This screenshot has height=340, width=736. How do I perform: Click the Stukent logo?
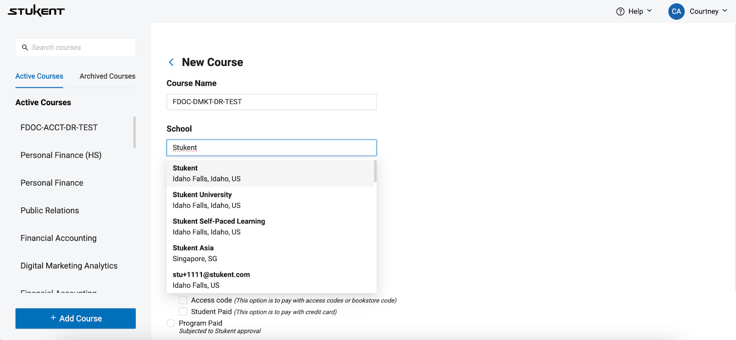tap(36, 11)
